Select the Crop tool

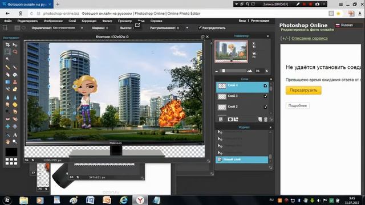pos(7,44)
